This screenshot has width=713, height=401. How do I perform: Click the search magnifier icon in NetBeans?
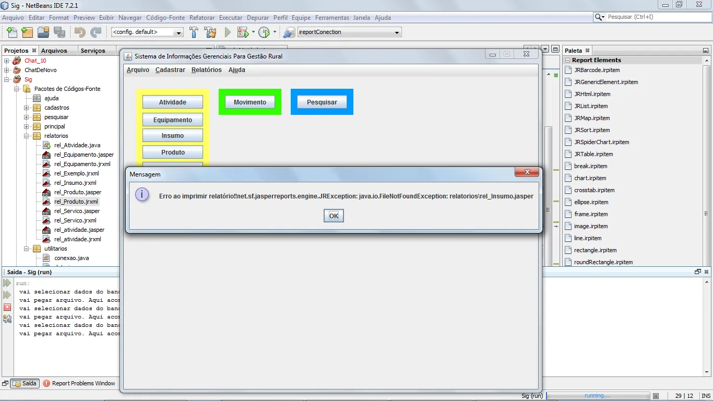[x=599, y=17]
